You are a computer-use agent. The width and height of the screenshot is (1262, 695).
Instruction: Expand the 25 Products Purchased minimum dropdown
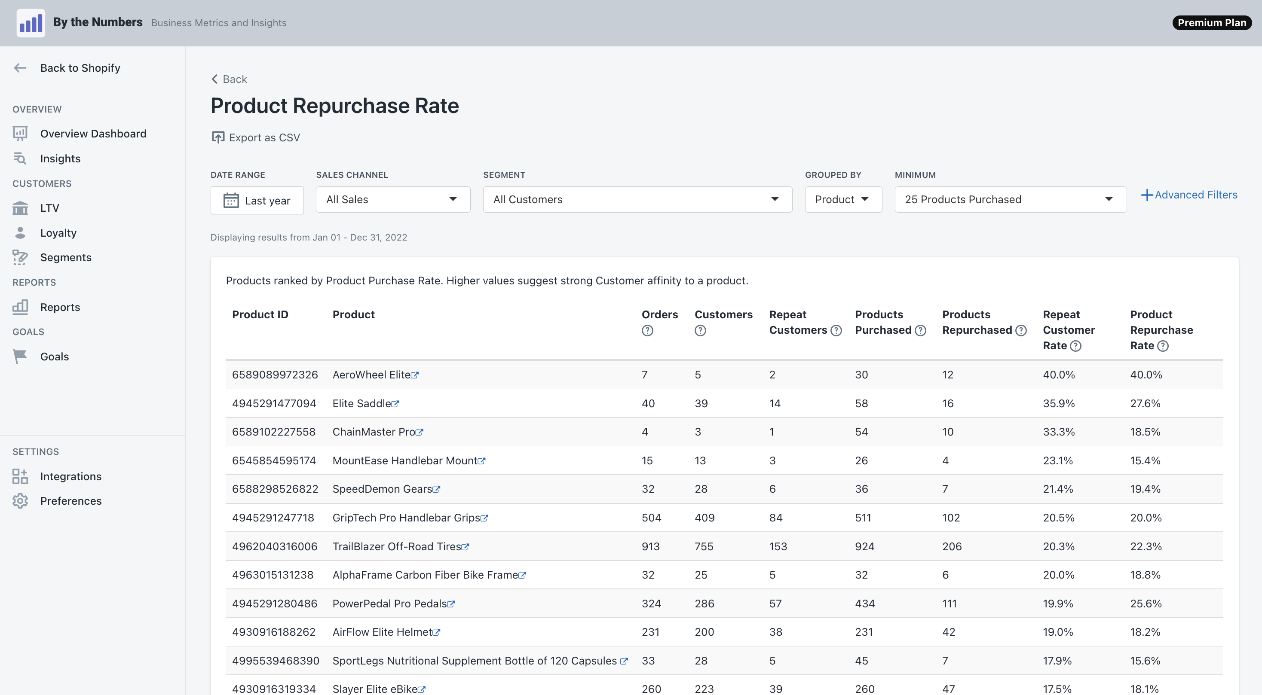click(1010, 199)
